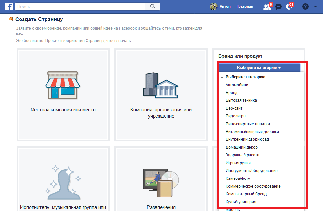
Task: Select 'Веб-сайт' category option
Action: [234, 108]
